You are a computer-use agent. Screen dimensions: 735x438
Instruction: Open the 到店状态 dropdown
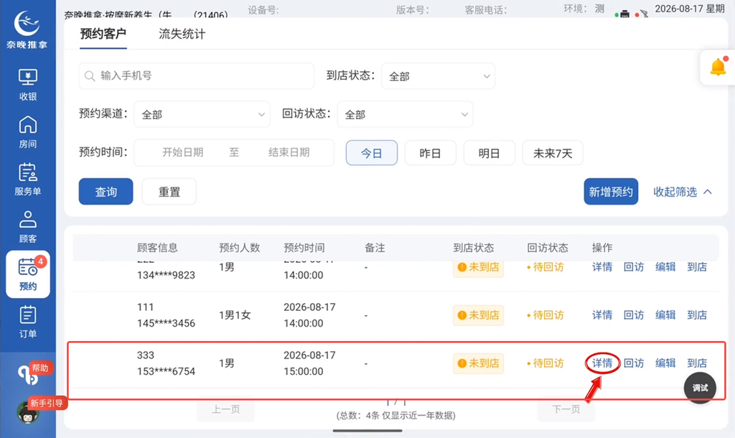click(438, 76)
